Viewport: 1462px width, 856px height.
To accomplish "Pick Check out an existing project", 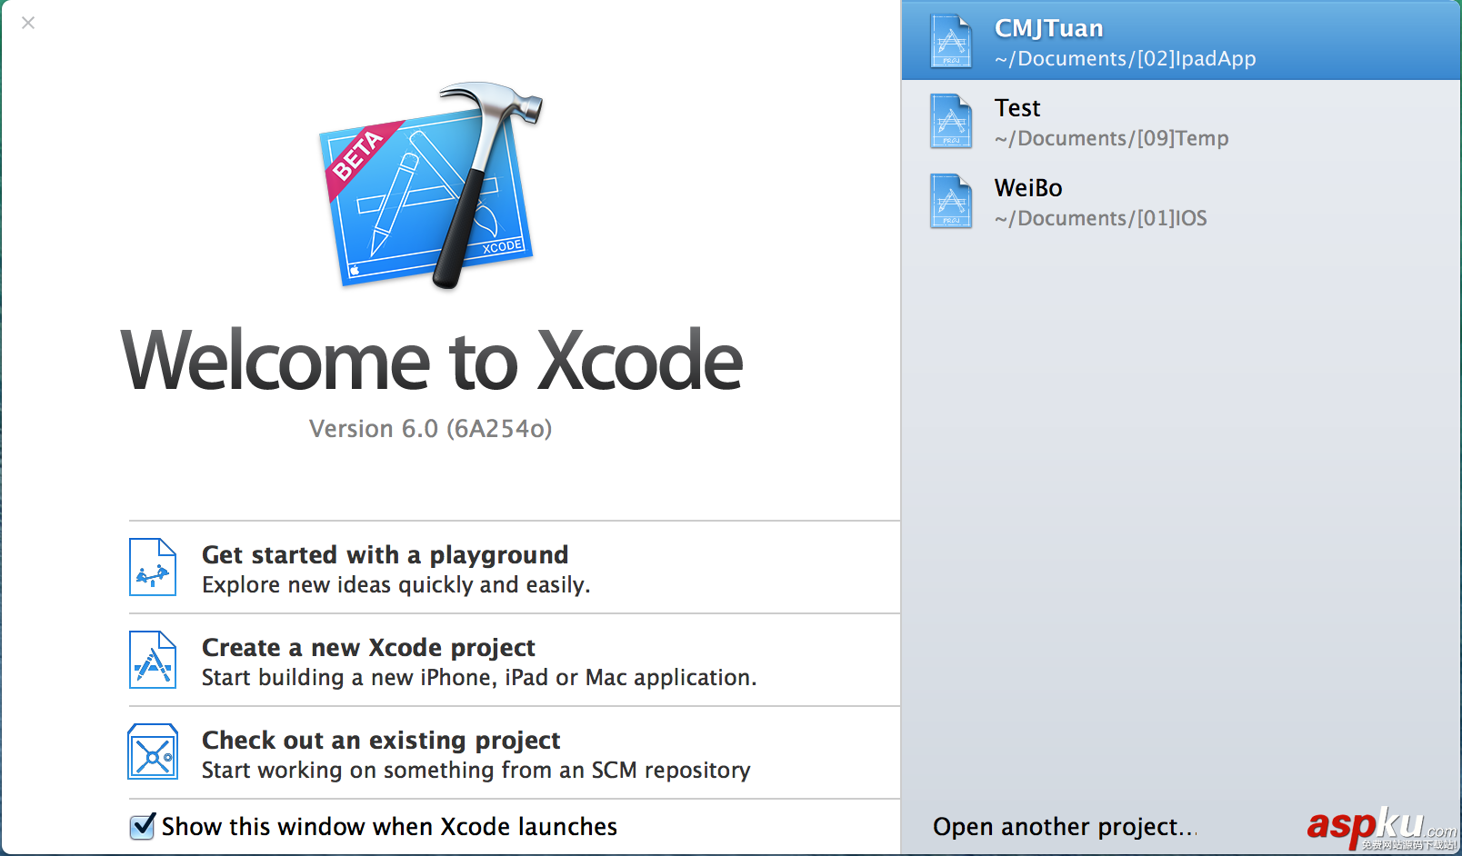I will coord(381,740).
